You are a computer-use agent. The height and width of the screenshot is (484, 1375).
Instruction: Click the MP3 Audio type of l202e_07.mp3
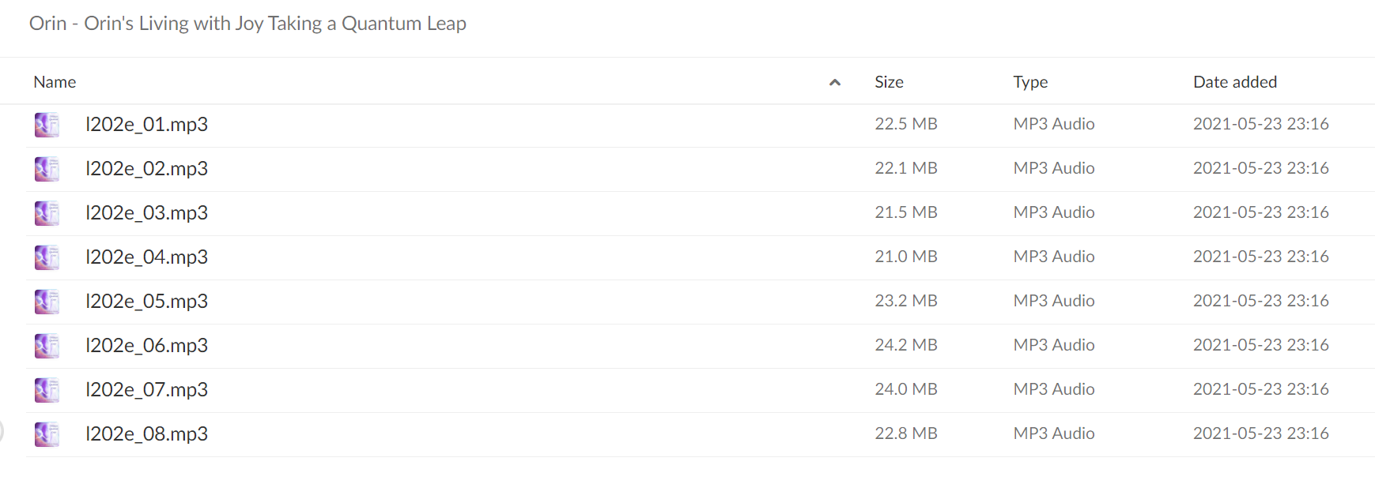[x=1054, y=389]
